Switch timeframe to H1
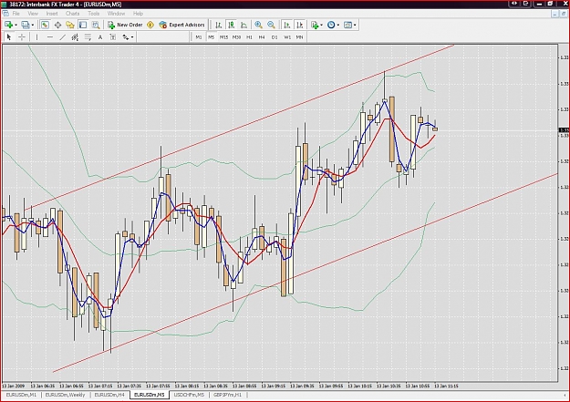Screen dimensions: 570x402 tap(249, 37)
